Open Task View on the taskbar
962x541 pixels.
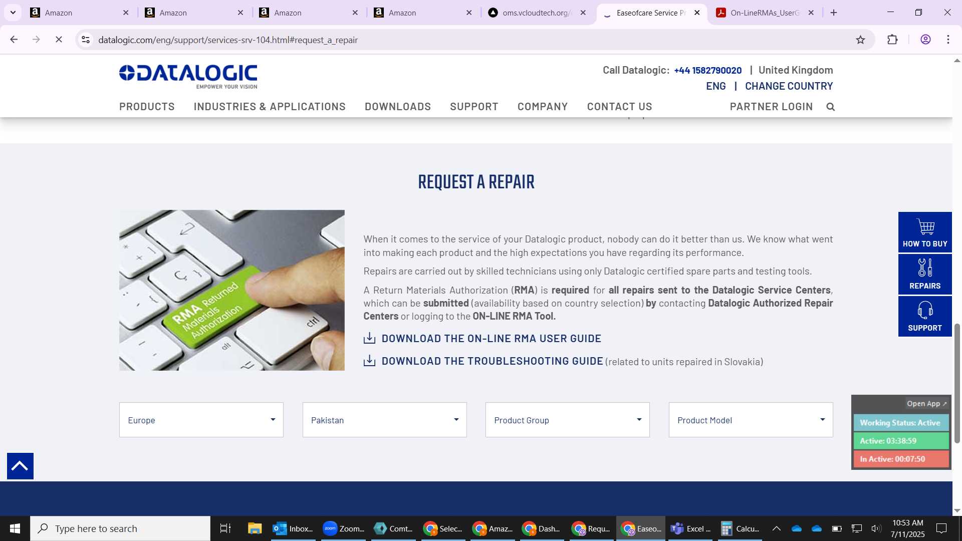coord(225,528)
